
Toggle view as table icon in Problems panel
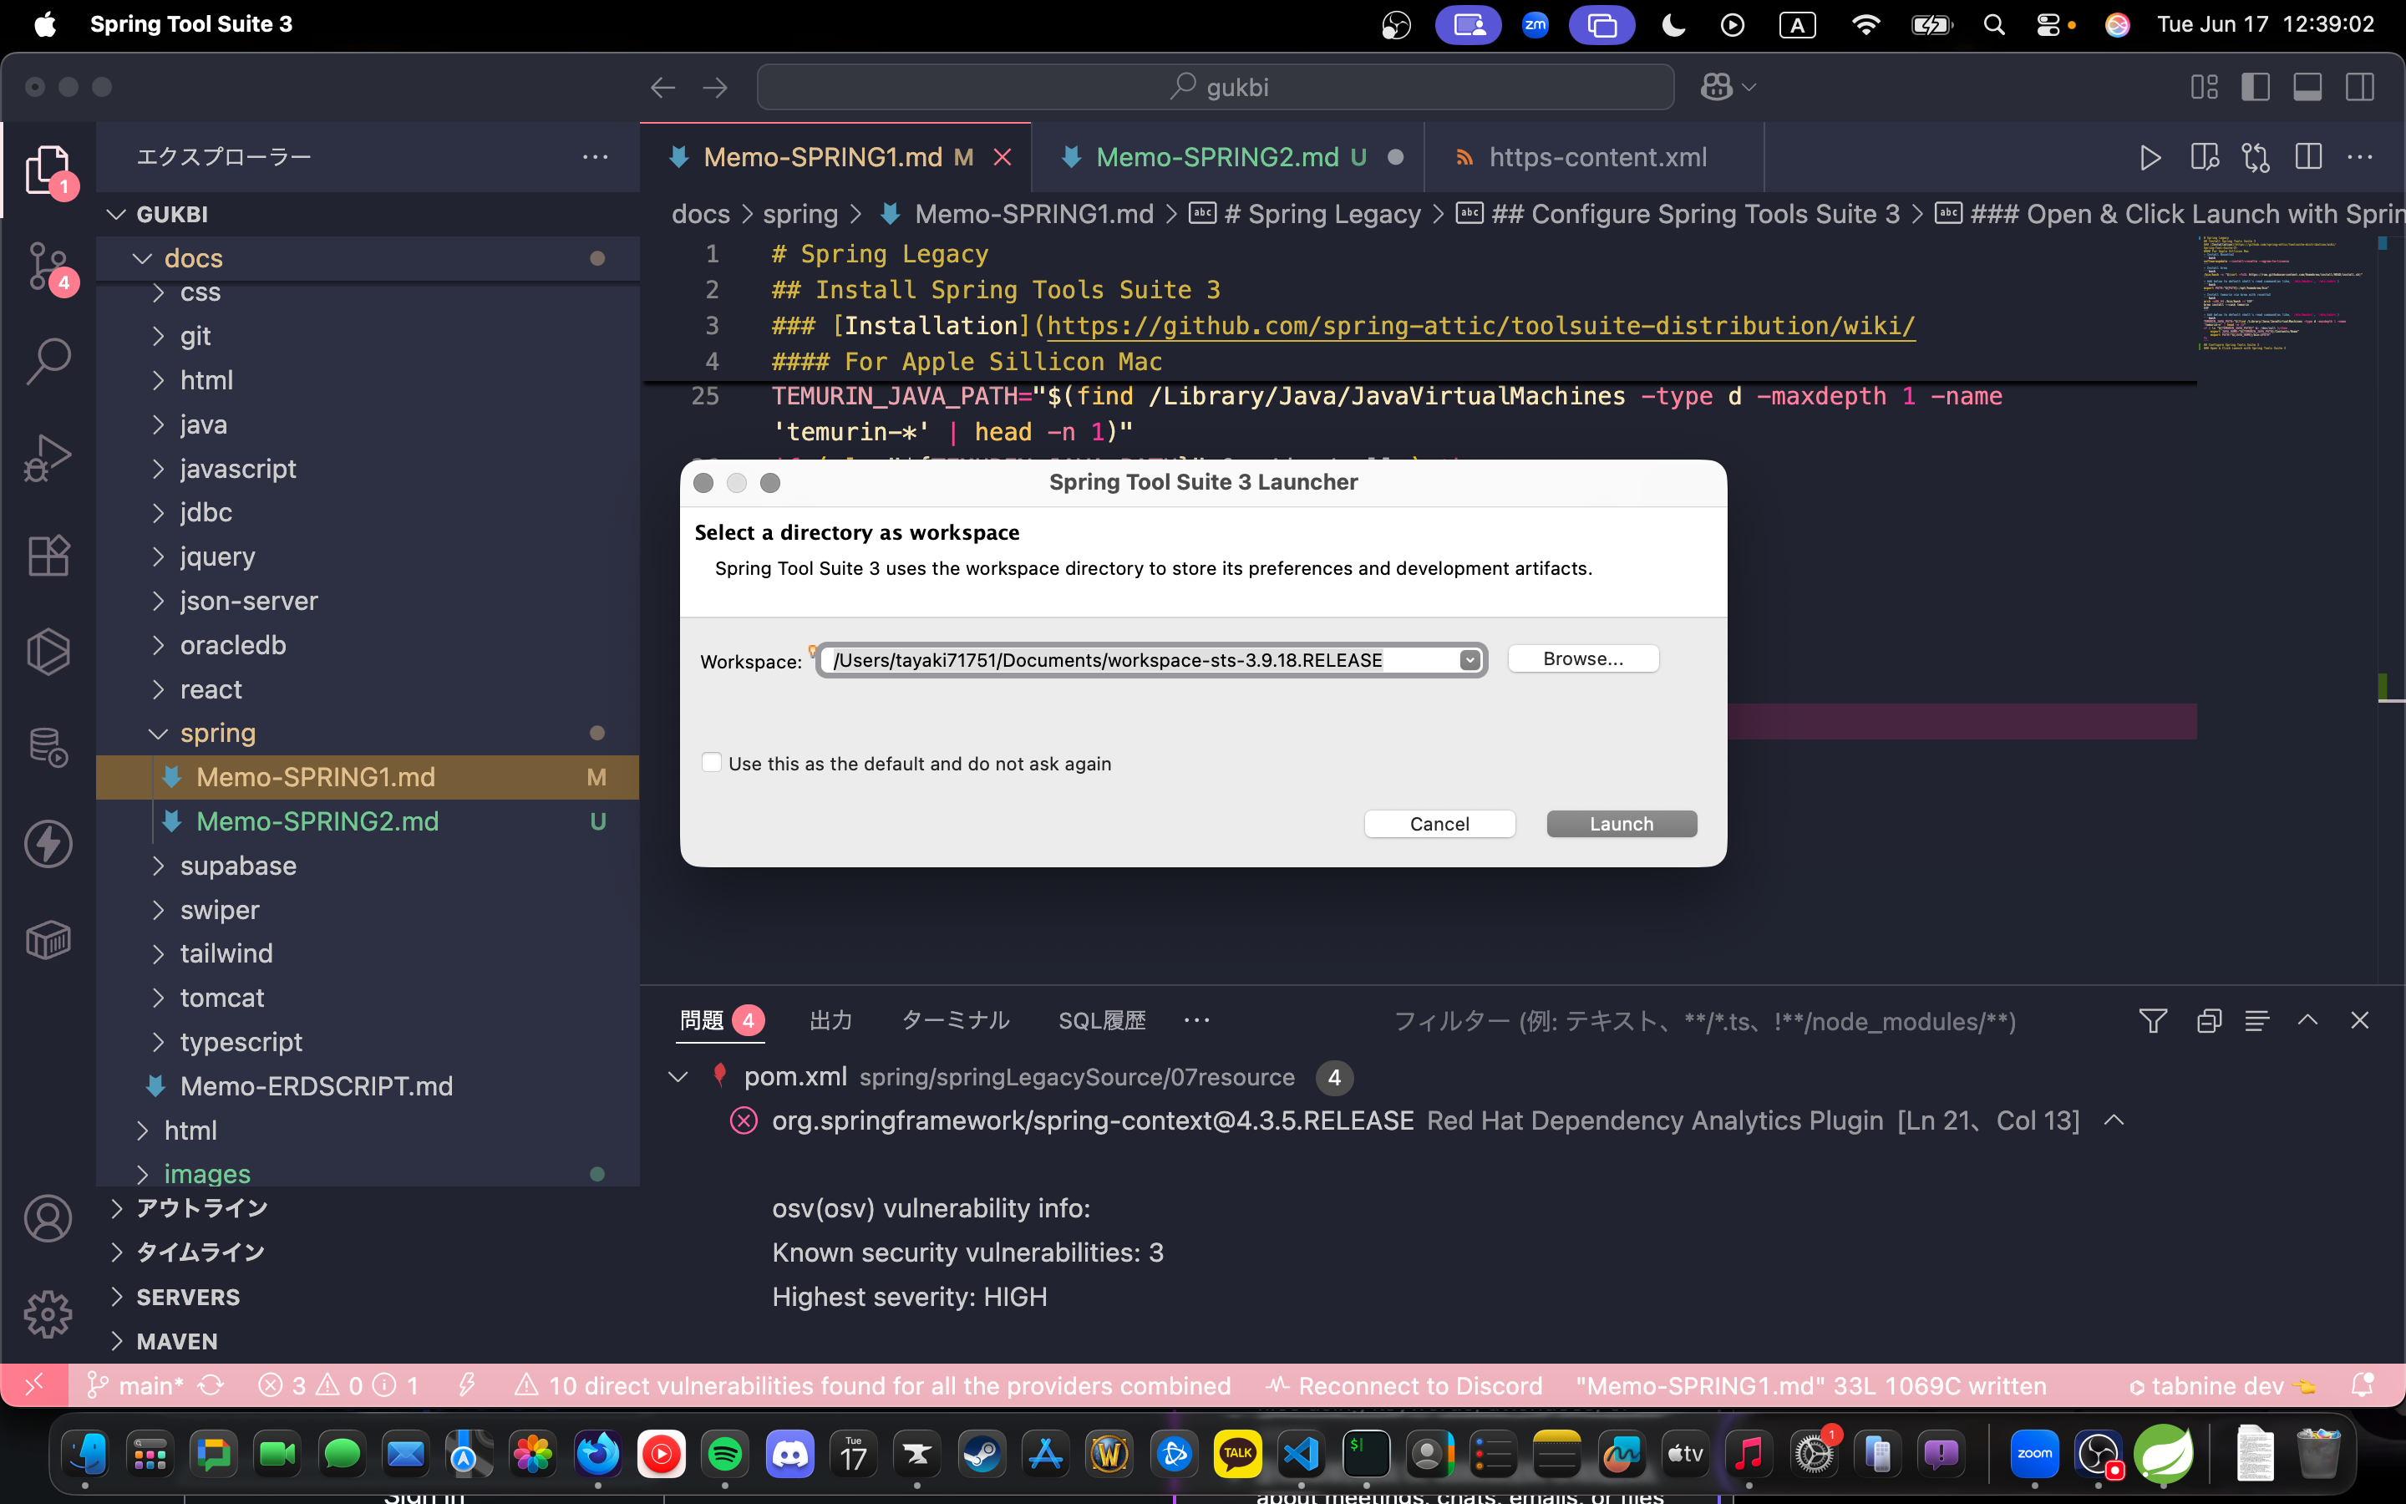coord(2256,1020)
